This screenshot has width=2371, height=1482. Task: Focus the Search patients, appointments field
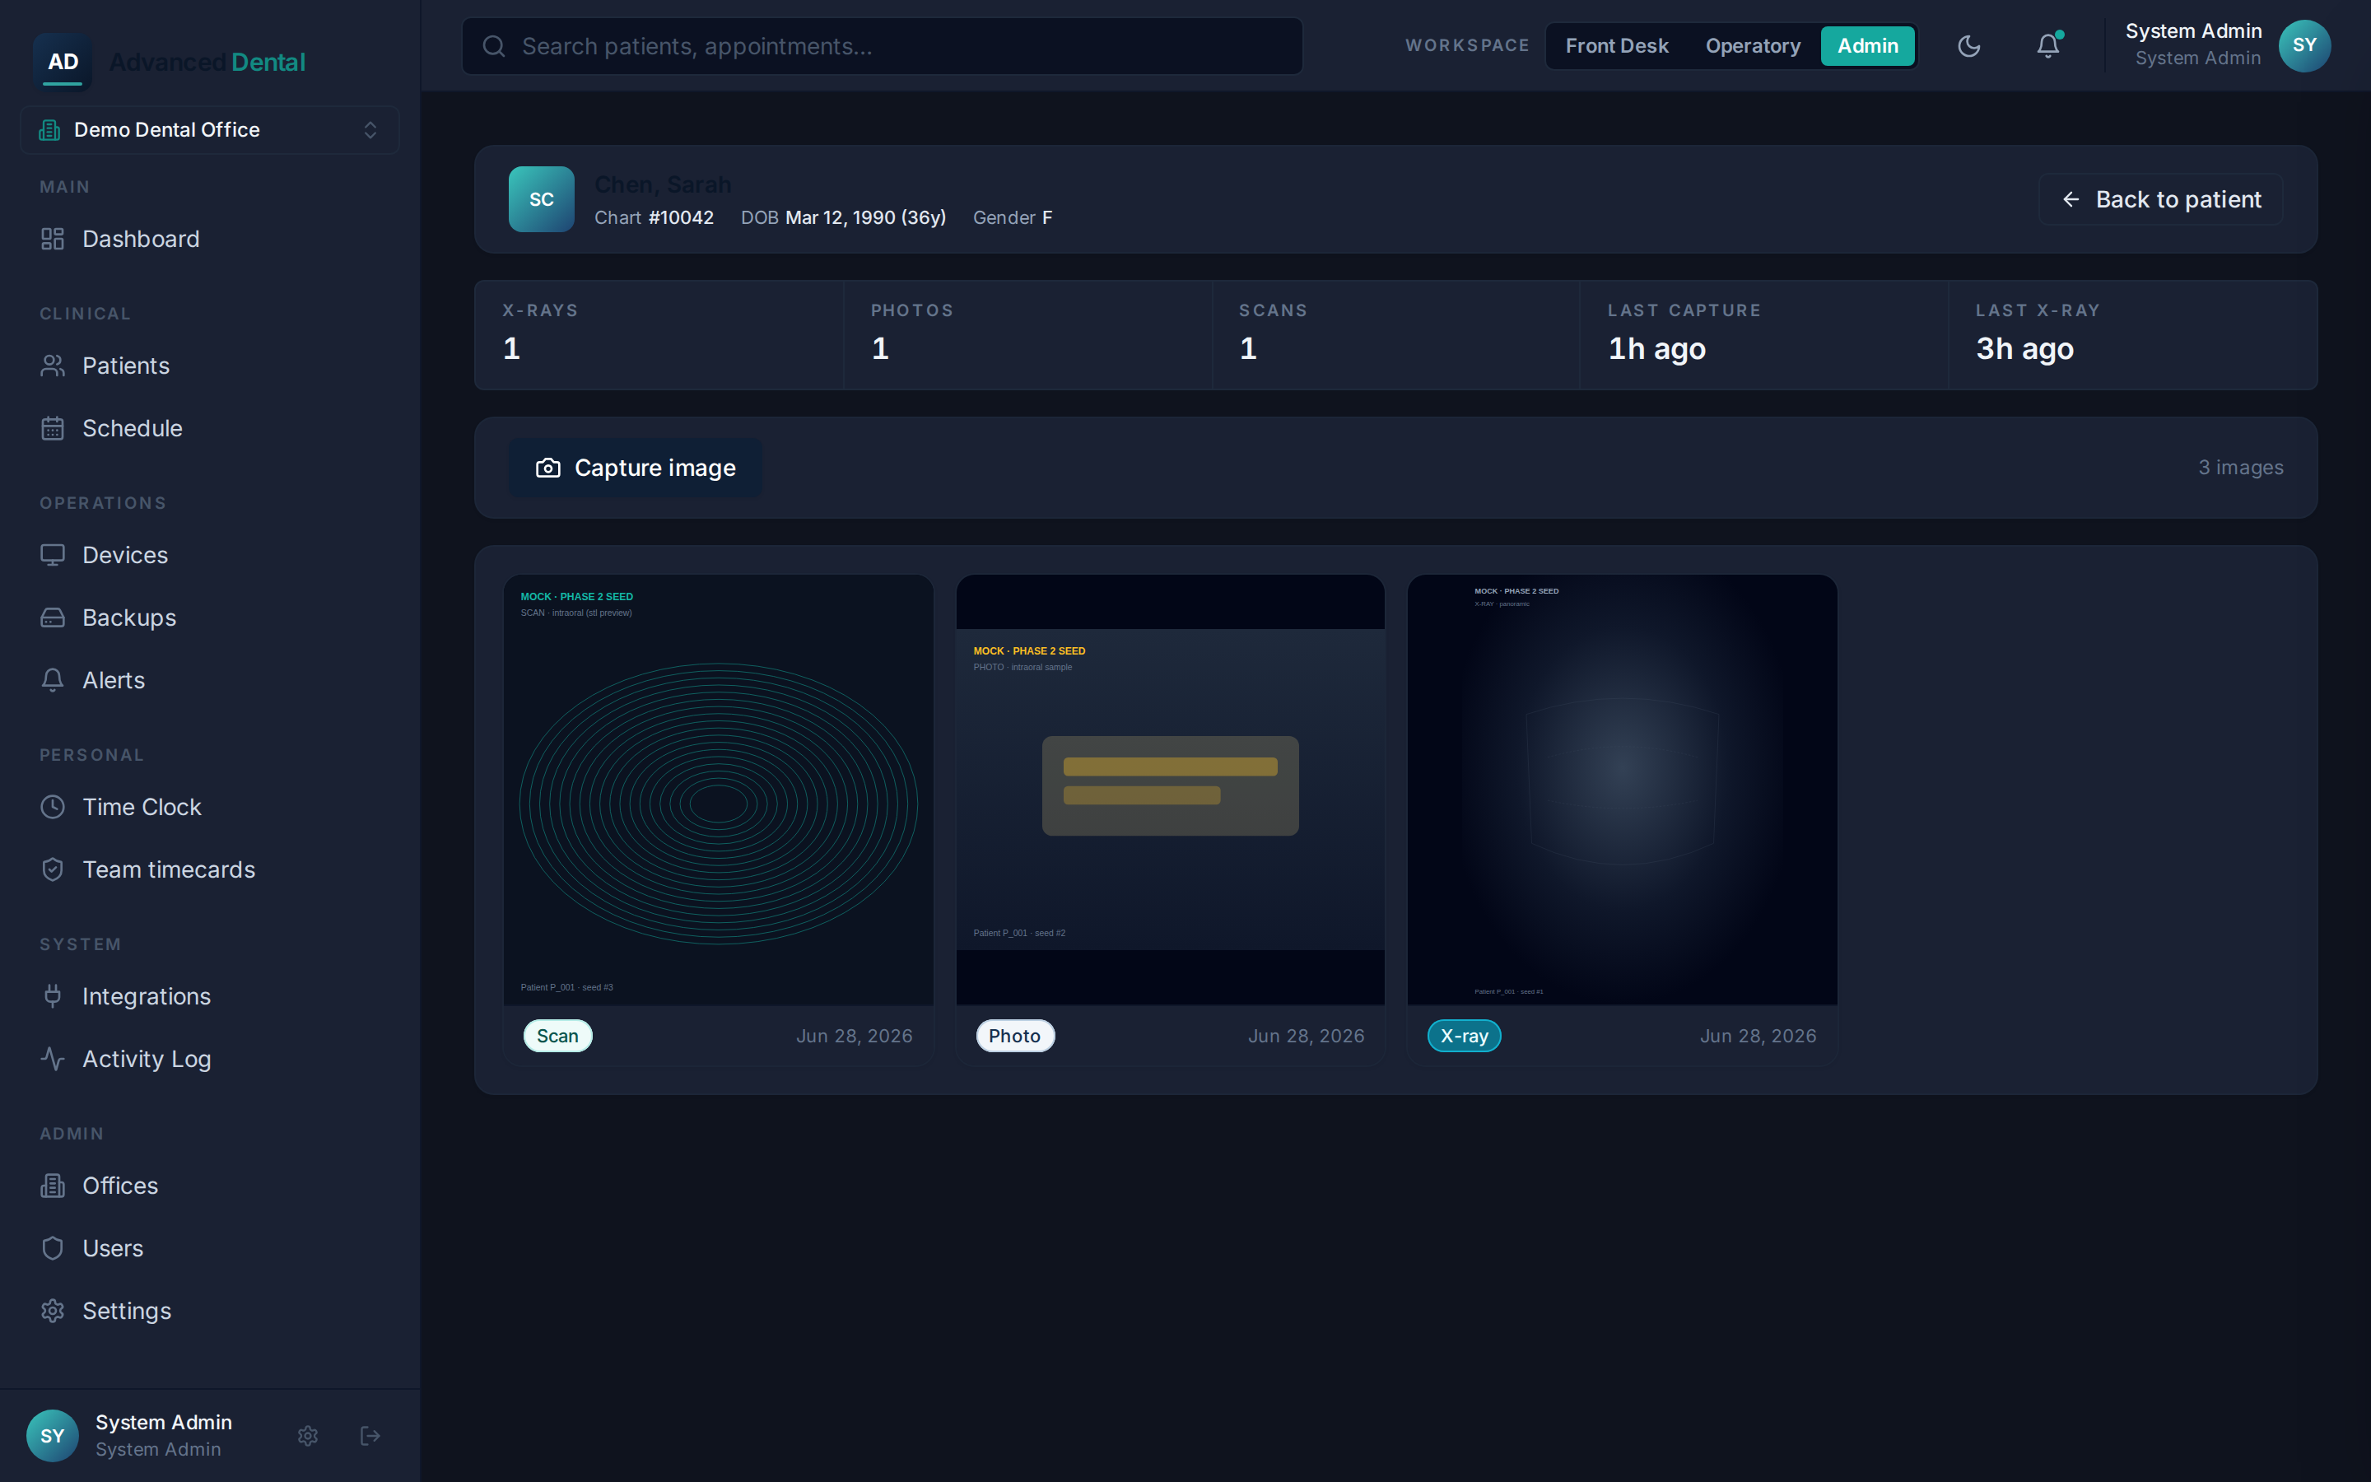tap(882, 46)
